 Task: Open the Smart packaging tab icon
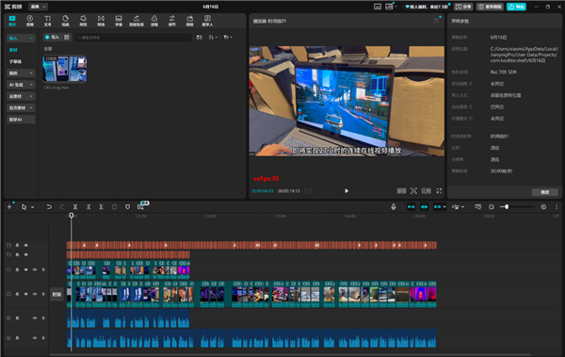coord(137,21)
